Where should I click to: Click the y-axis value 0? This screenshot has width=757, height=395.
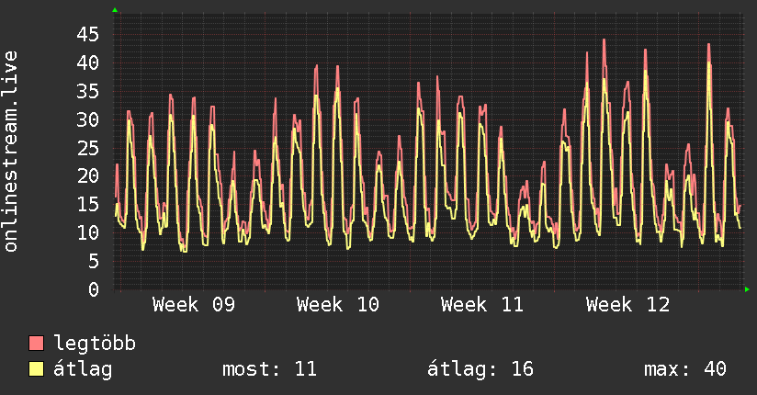click(x=94, y=289)
